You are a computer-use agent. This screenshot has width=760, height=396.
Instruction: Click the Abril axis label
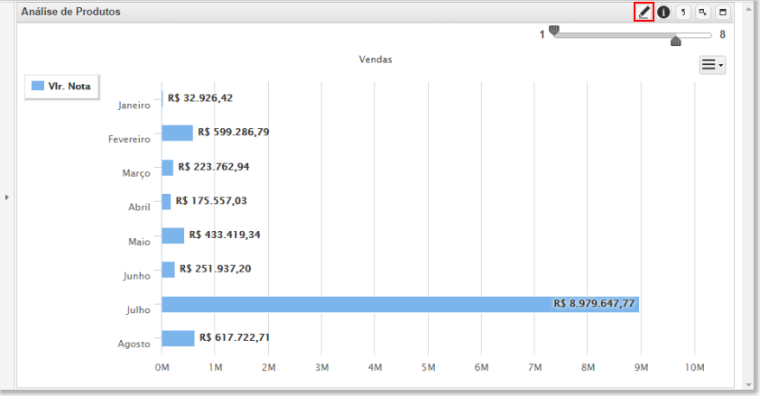[139, 207]
